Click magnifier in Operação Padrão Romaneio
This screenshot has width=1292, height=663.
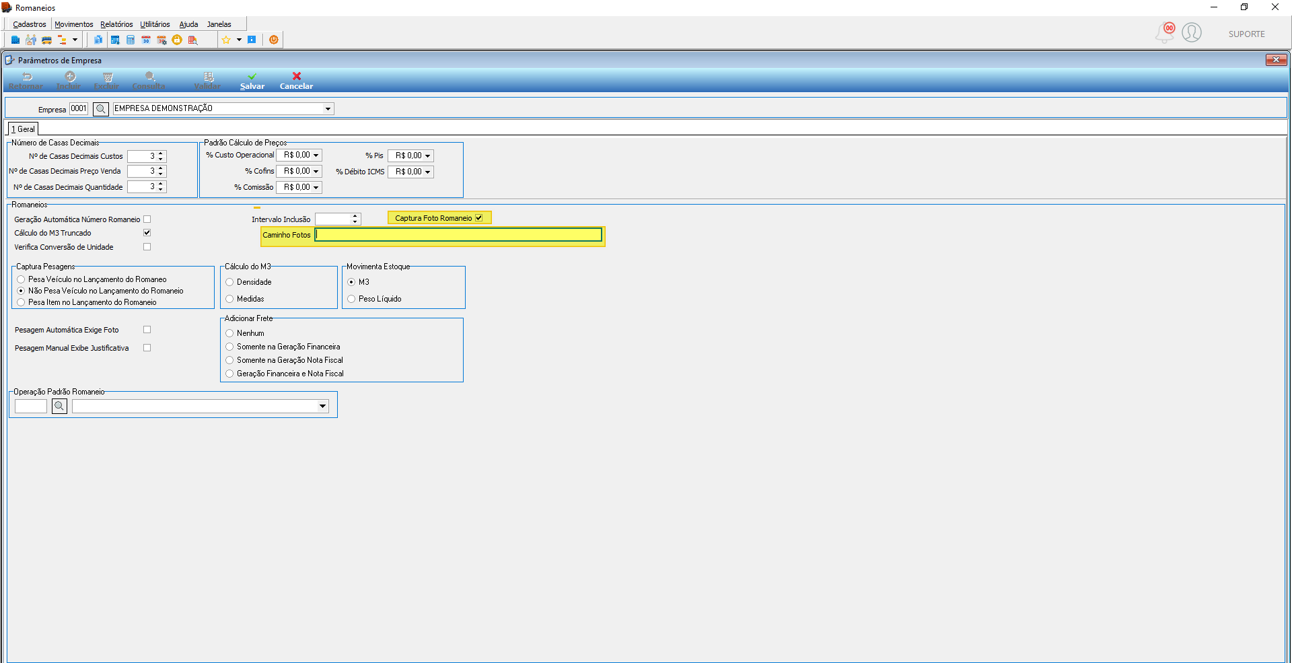pos(59,406)
